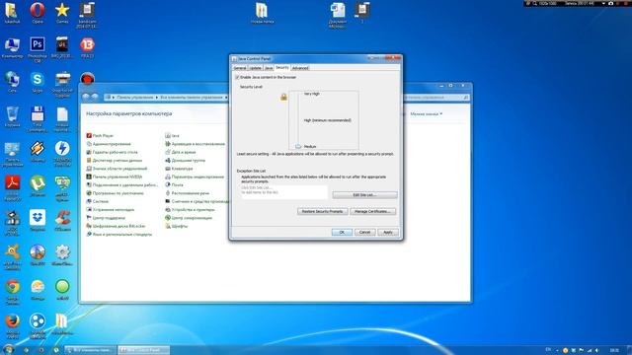This screenshot has width=632, height=355.
Task: Open 'Центр поддержки' item
Action: (x=106, y=218)
